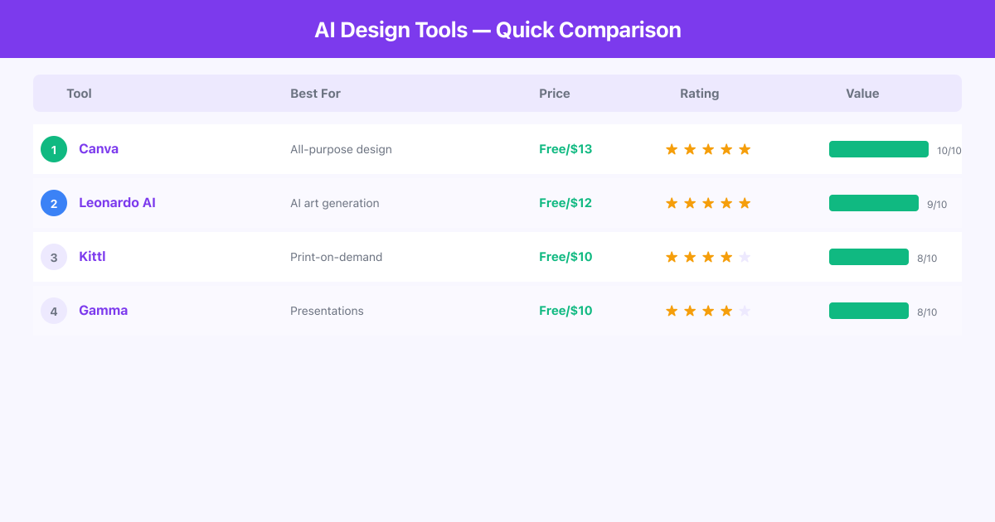Open the Leonardo AI link

tap(117, 203)
